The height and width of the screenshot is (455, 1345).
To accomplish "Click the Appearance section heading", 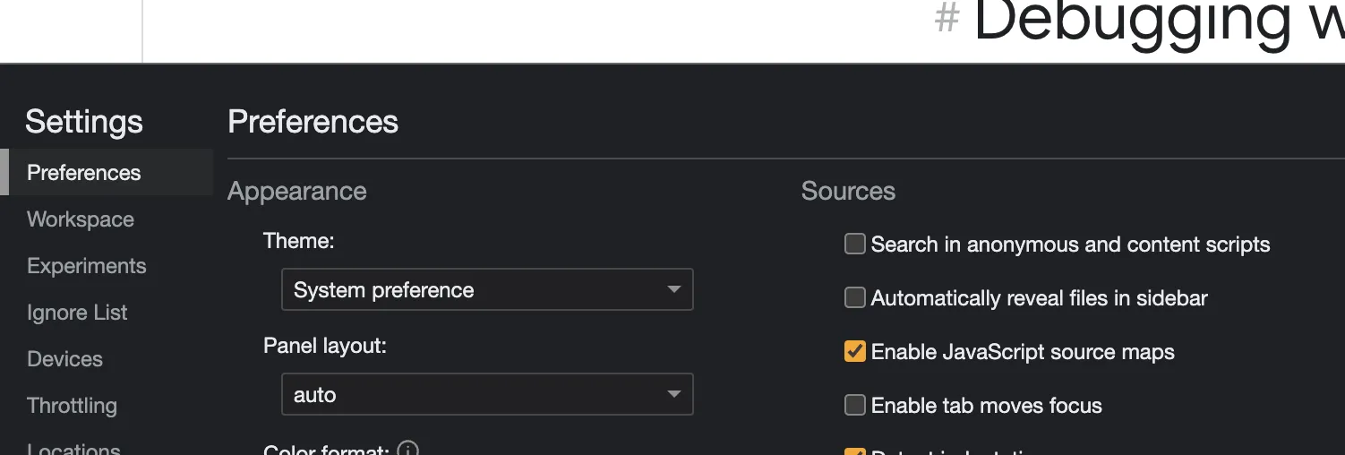I will tap(297, 191).
